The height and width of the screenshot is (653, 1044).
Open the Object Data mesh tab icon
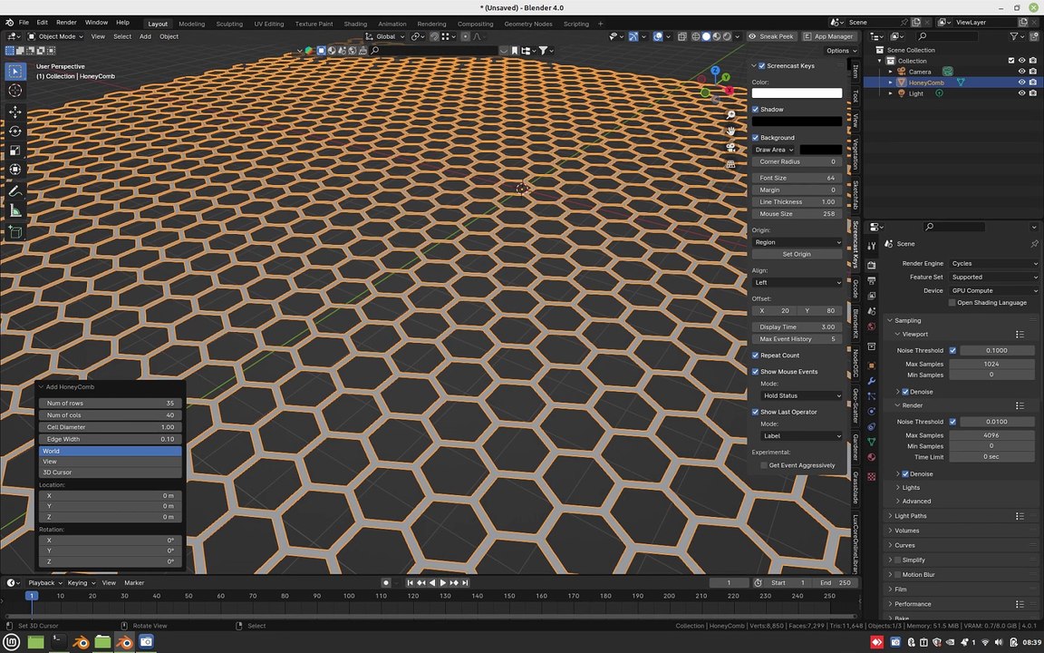point(872,442)
